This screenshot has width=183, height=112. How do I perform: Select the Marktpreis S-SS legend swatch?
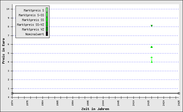pos(47,15)
